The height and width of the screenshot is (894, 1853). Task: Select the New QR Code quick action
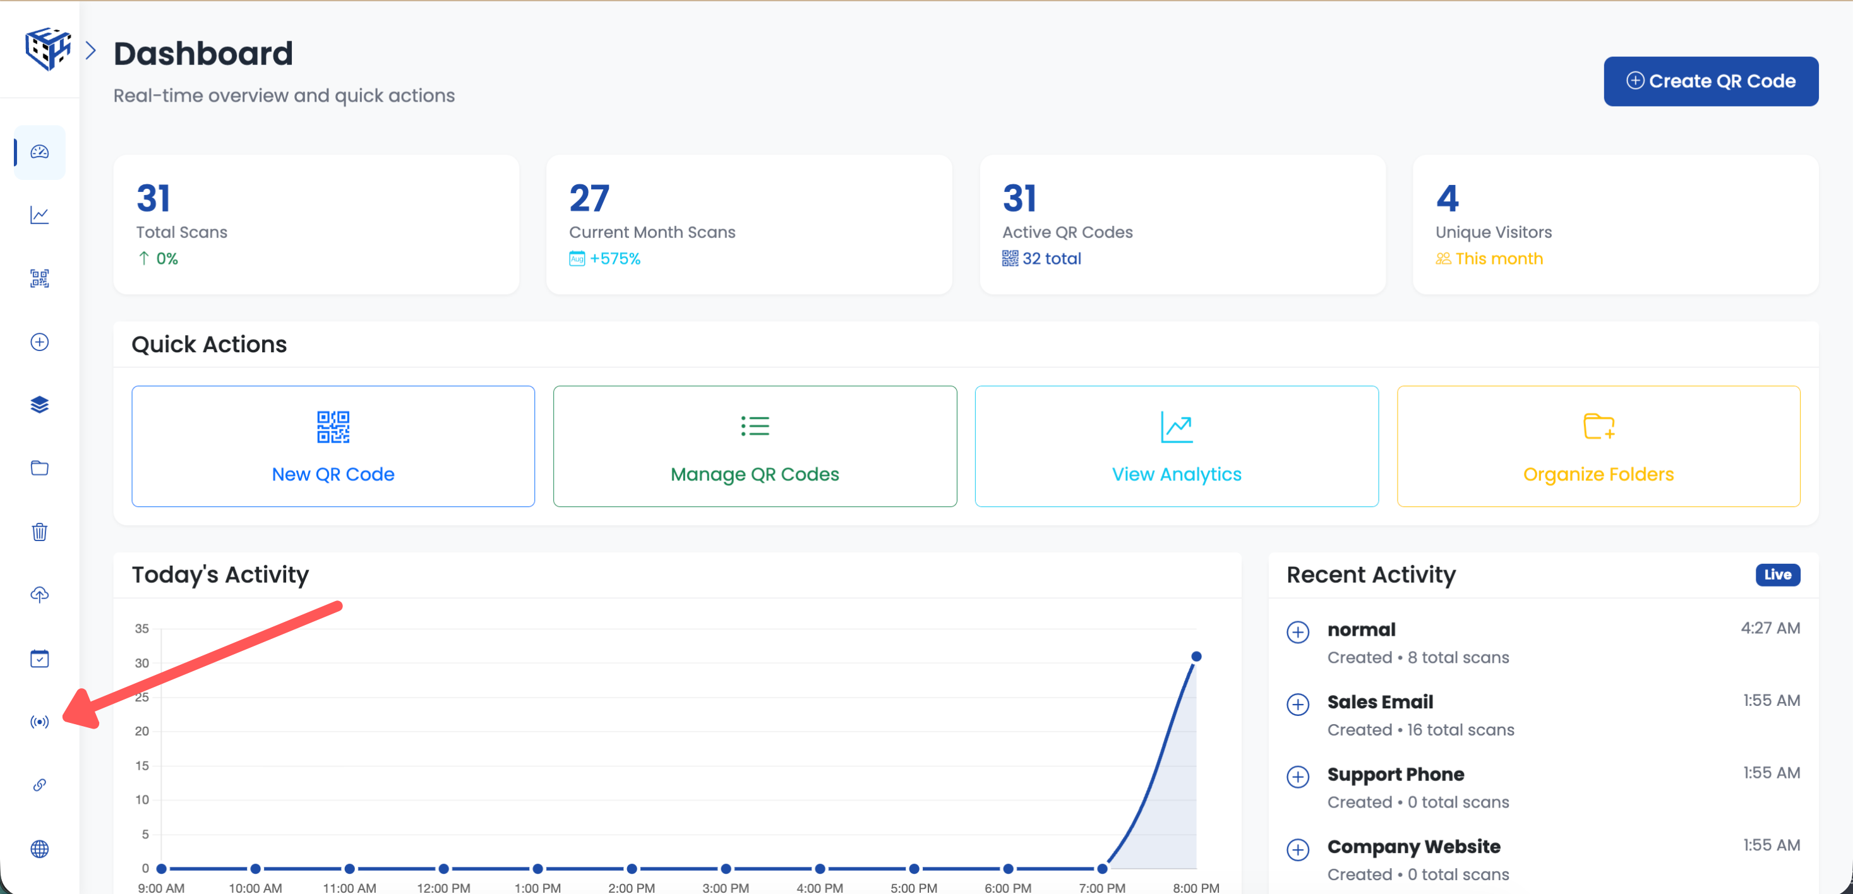tap(333, 446)
